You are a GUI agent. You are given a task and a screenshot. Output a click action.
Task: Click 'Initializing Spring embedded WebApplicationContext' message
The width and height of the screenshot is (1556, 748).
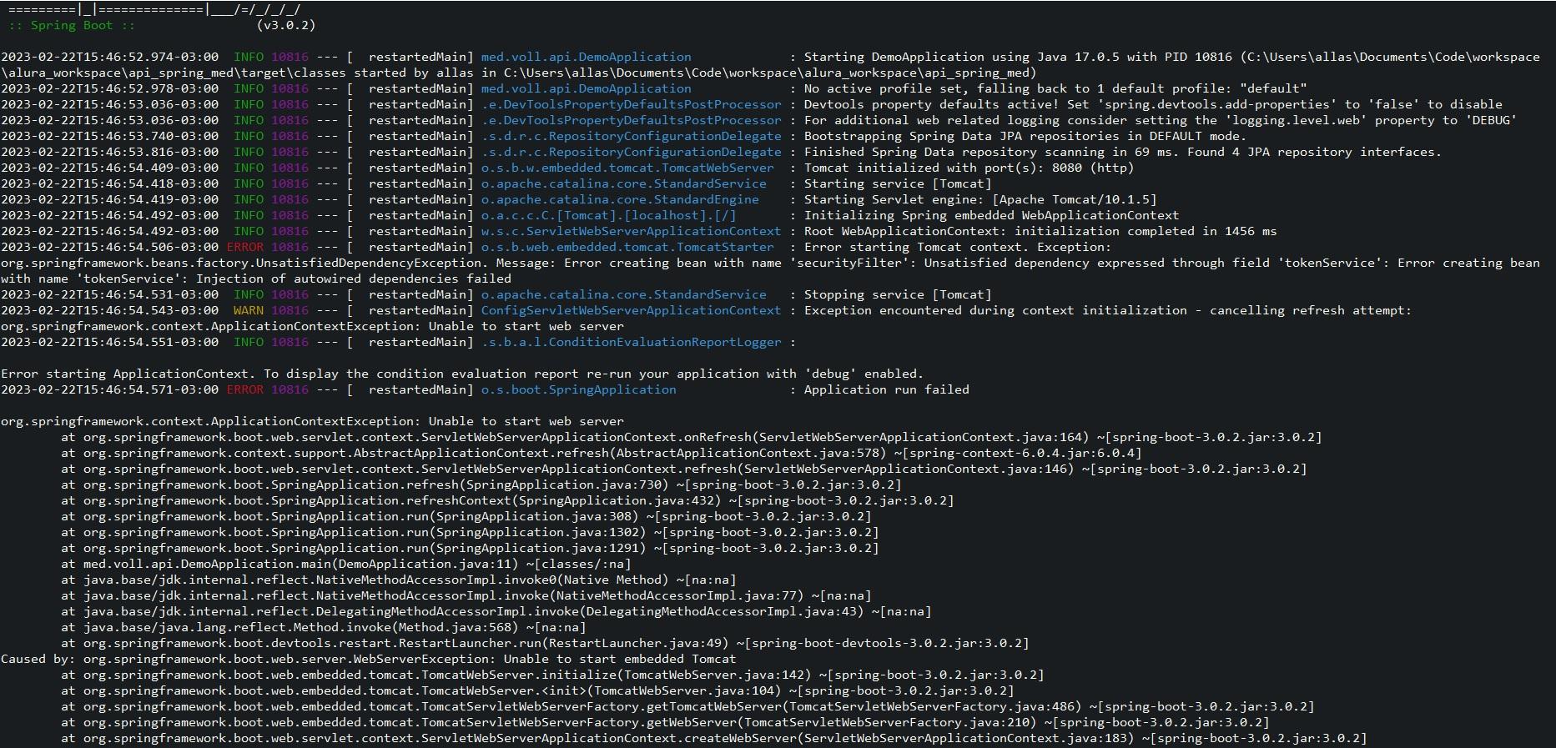[x=991, y=215]
